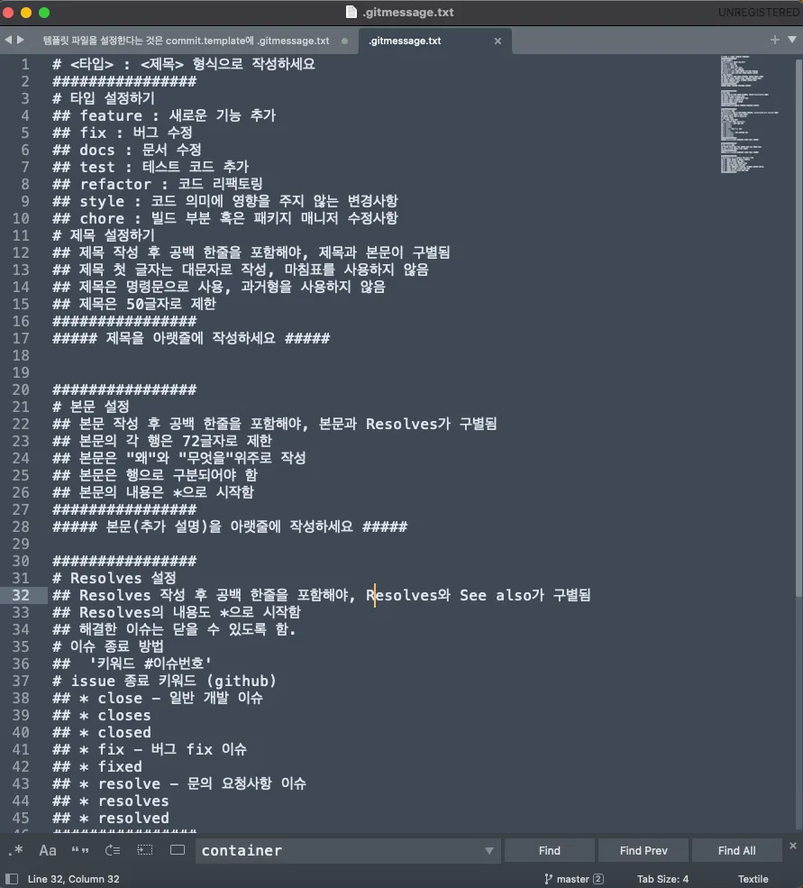803x888 pixels.
Task: Toggle case sensitive search option
Action: coord(48,850)
